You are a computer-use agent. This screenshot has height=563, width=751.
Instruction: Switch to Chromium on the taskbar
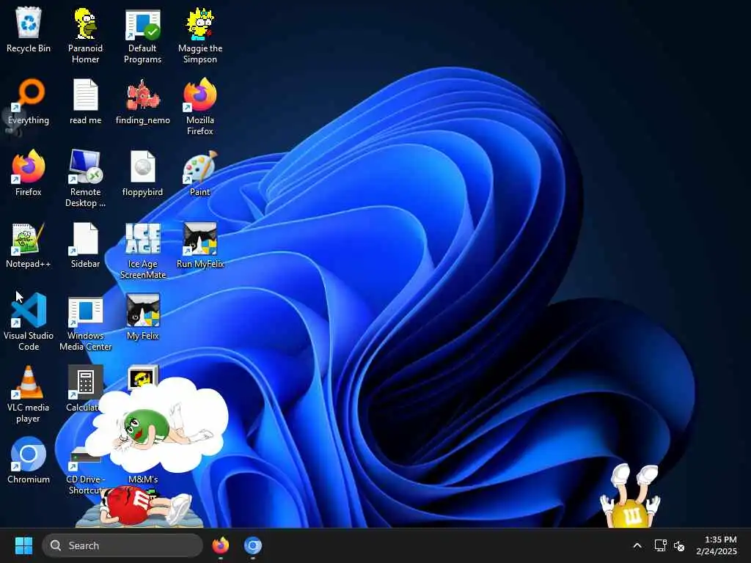(253, 545)
